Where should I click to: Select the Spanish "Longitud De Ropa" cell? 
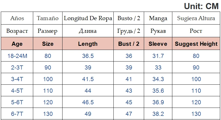point(88,18)
